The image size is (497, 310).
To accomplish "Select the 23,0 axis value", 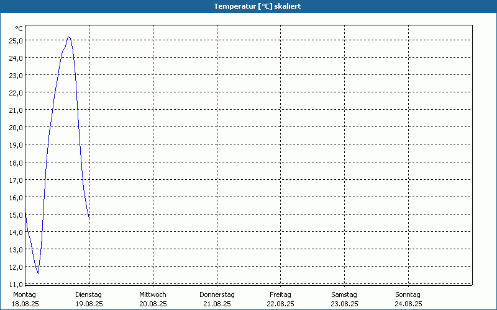I will pos(16,76).
